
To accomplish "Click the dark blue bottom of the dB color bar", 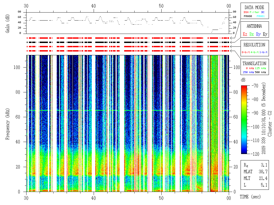I will (244, 152).
